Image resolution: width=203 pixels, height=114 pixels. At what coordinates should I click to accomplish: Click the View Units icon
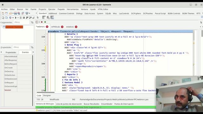(3, 18)
